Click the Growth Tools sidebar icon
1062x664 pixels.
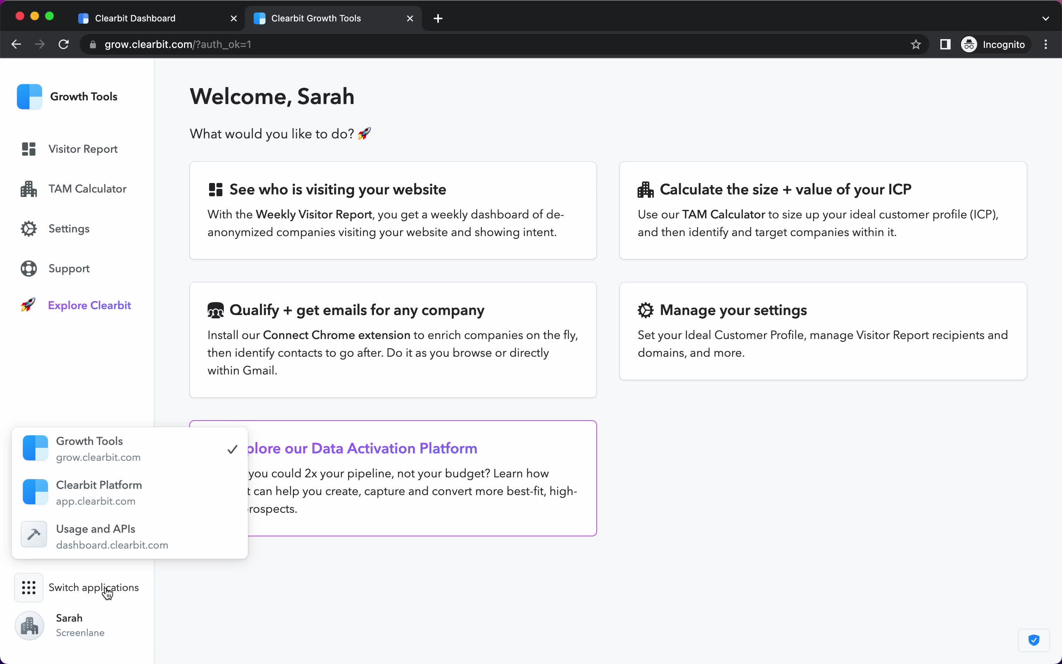[x=29, y=96]
